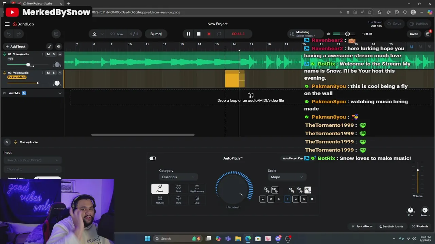Select the Natural AutoPitch preset

click(x=160, y=200)
